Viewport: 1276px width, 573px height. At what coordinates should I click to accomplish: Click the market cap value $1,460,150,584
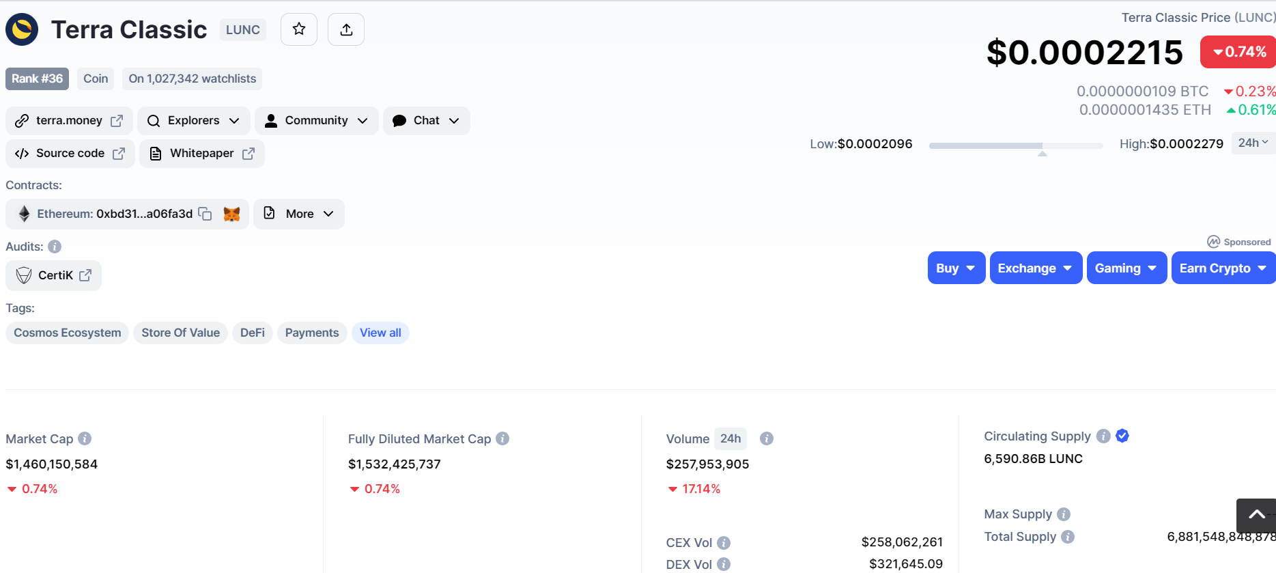click(52, 464)
